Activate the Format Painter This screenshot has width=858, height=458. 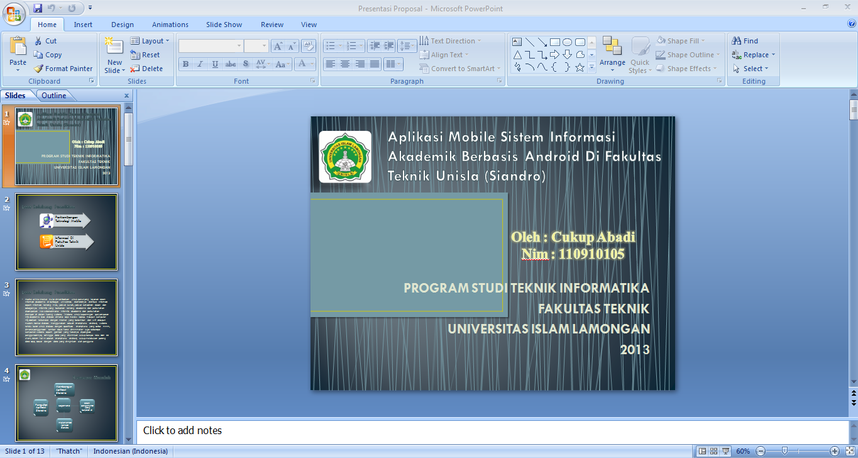tap(63, 69)
